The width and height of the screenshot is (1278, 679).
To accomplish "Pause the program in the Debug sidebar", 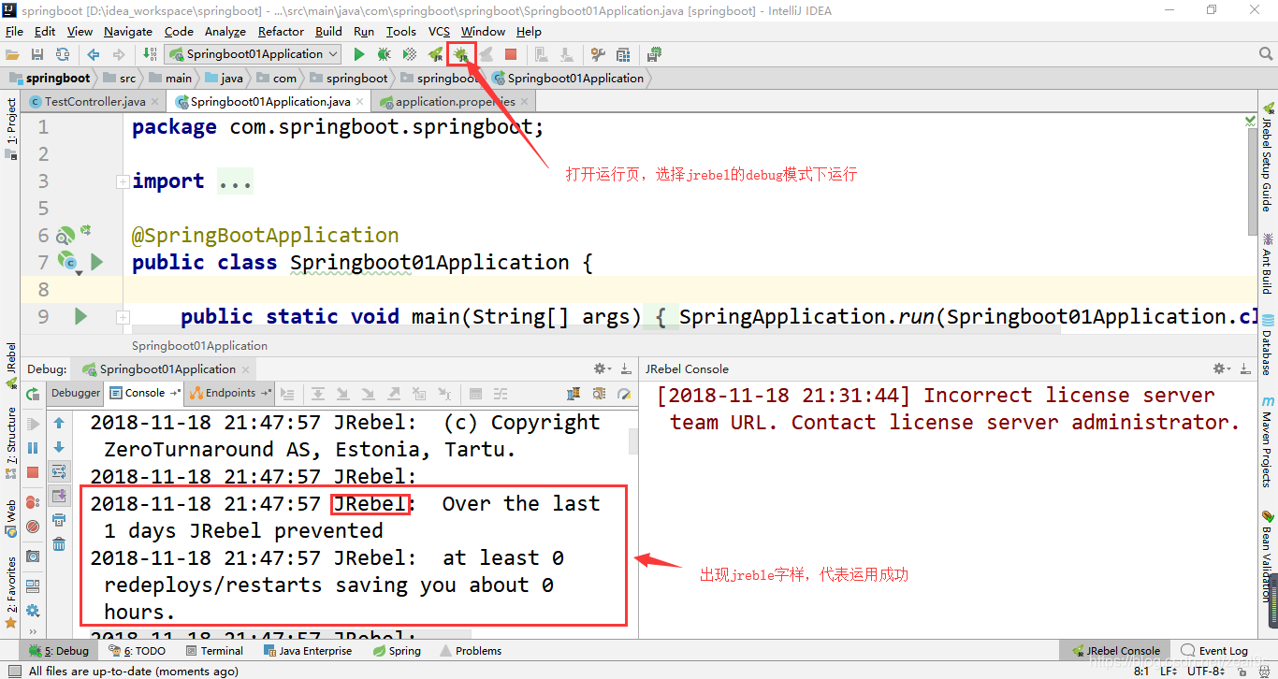I will pos(34,448).
